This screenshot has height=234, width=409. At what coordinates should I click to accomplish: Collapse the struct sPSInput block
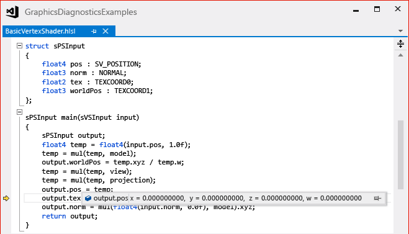point(19,46)
